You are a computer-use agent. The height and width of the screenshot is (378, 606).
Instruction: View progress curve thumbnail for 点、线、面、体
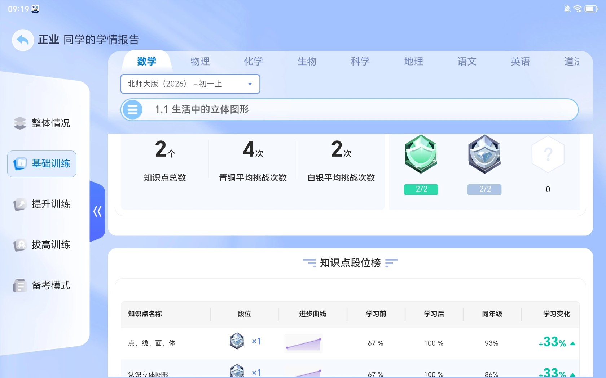point(303,343)
